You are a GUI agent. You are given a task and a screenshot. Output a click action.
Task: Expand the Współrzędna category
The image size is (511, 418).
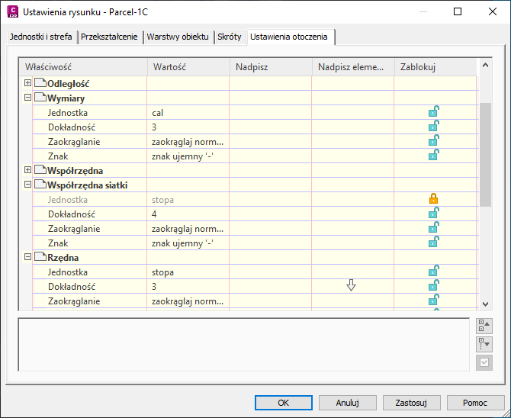[x=28, y=171]
